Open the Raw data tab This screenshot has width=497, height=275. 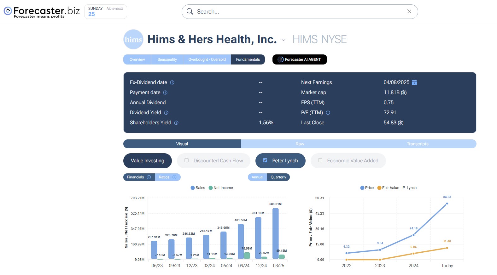300,144
